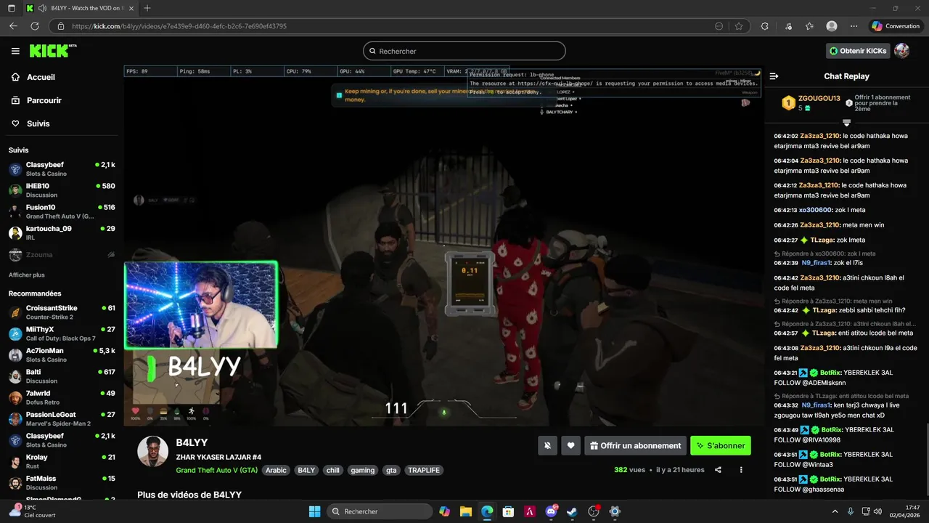
Task: Open Balti recommended channel
Action: pyautogui.click(x=62, y=376)
